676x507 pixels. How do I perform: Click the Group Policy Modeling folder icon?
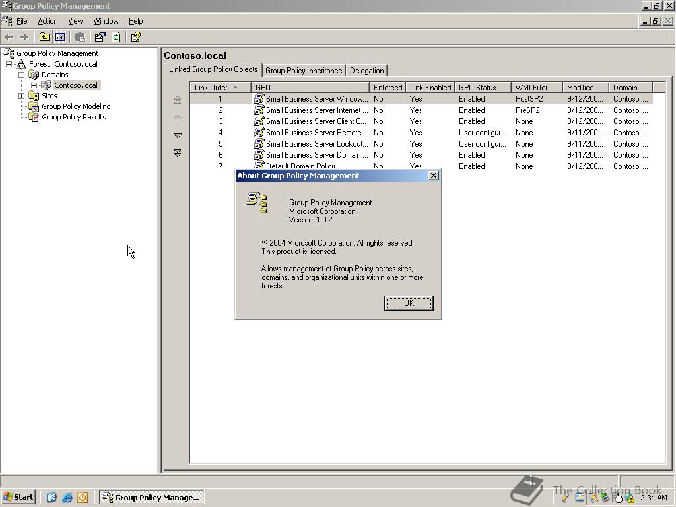pos(34,106)
